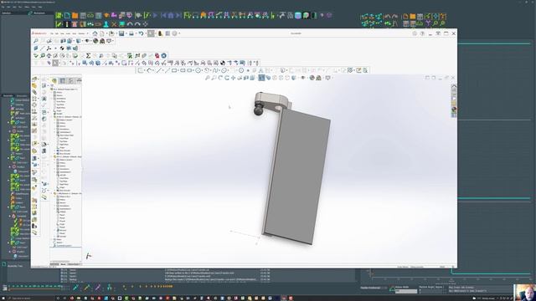Select the Circle sketch tool
The height and width of the screenshot is (301, 536).
click(x=198, y=70)
